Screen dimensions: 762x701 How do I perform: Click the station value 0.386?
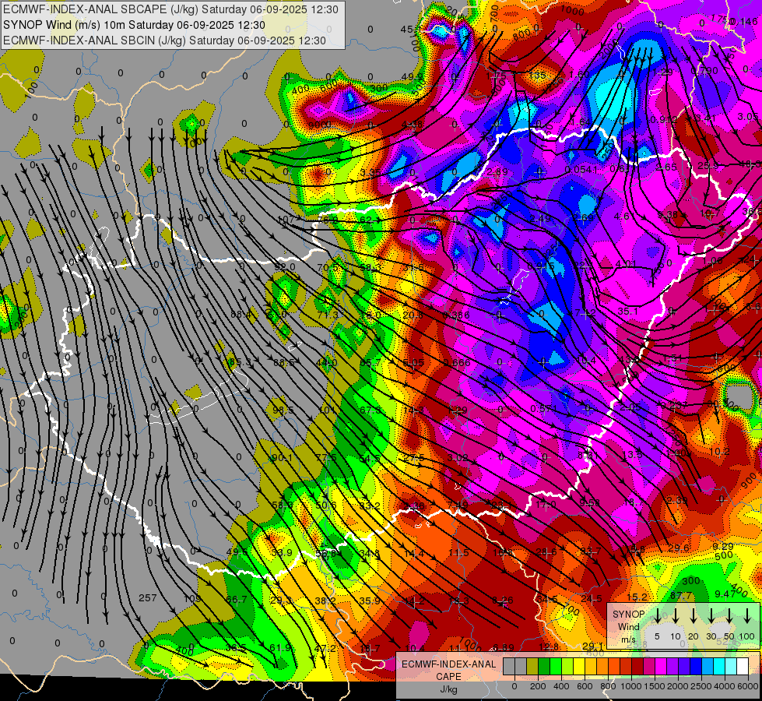tap(456, 315)
